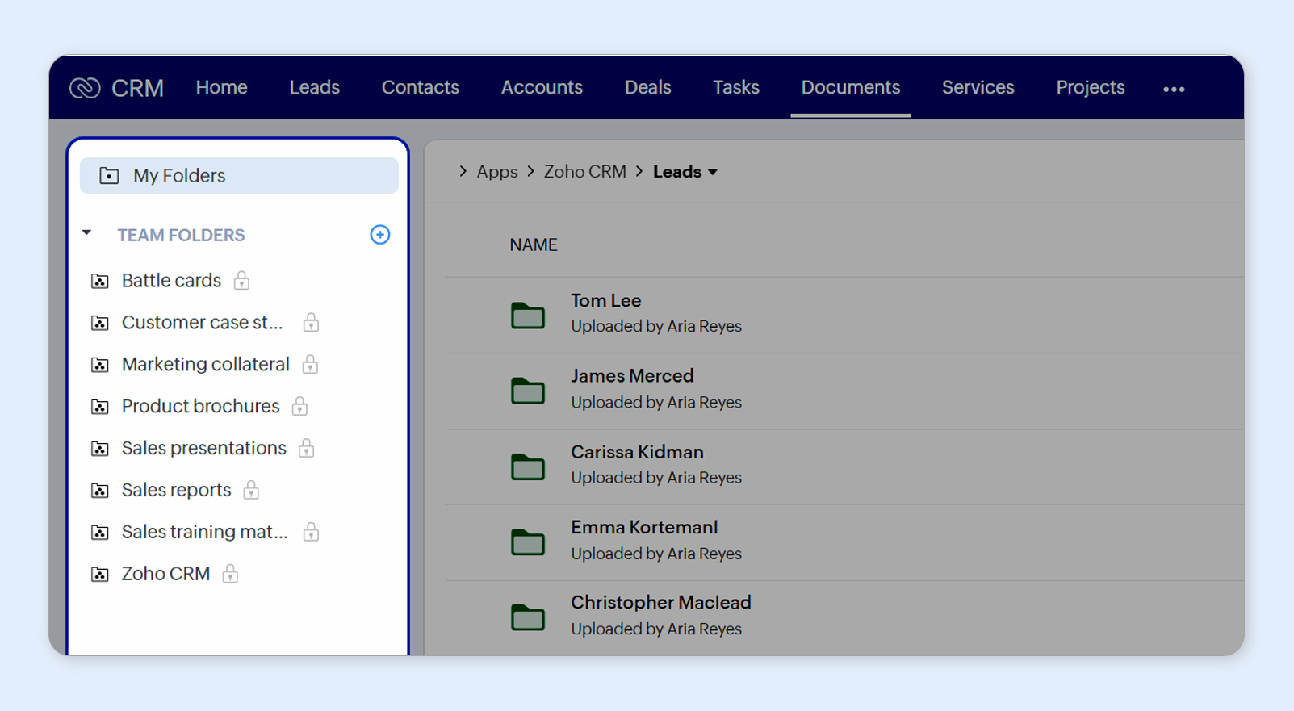Collapse the Team Folders section arrow

tap(87, 233)
